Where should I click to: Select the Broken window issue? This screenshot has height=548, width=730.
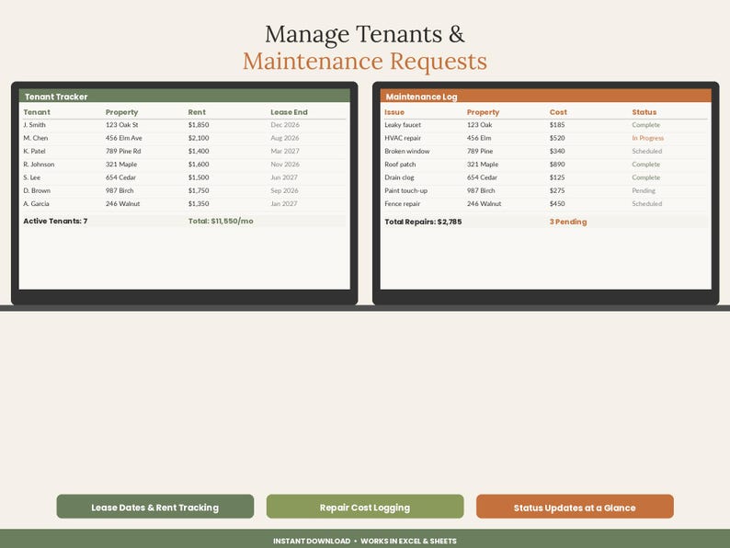point(407,151)
